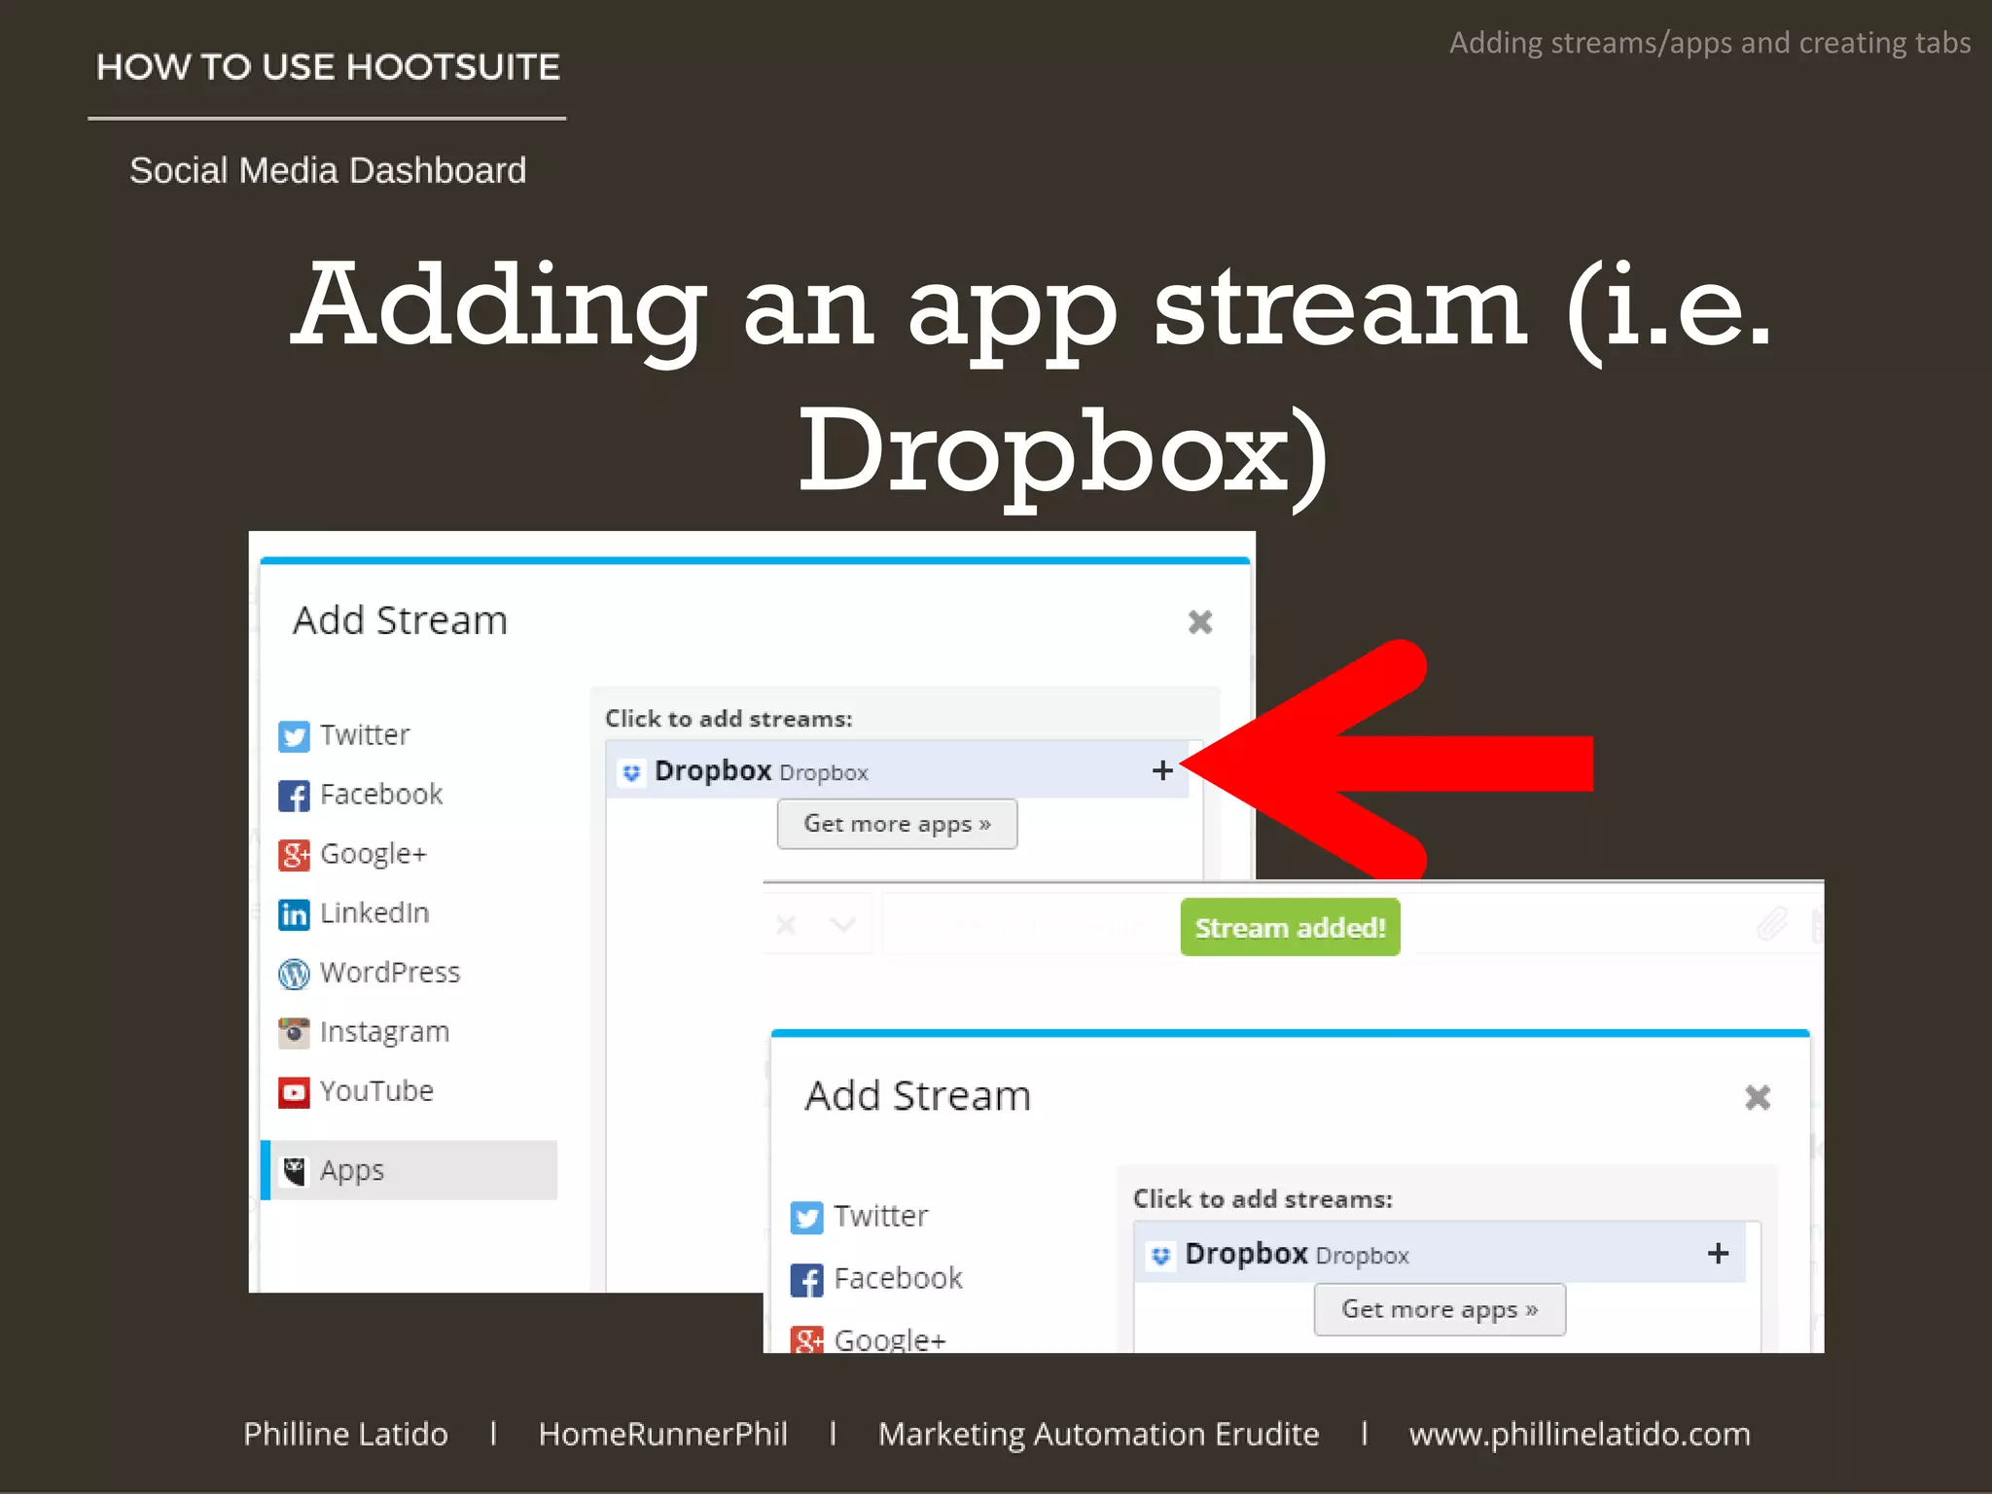The width and height of the screenshot is (1992, 1494).
Task: Click the Instagram camera icon
Action: pos(294,1033)
